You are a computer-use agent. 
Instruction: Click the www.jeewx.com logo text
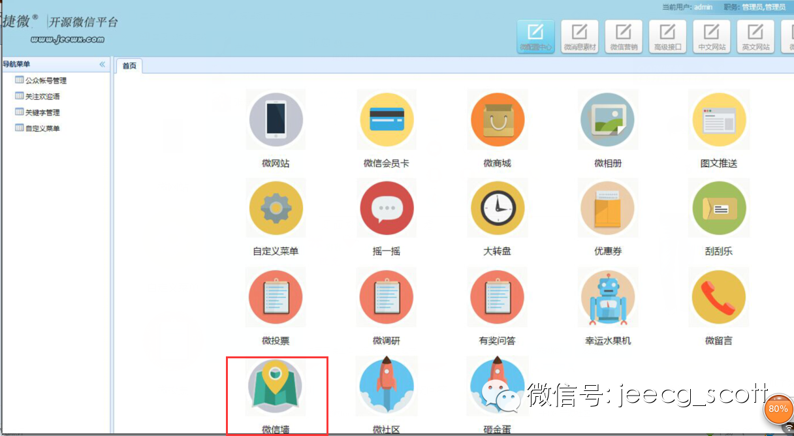coord(67,39)
